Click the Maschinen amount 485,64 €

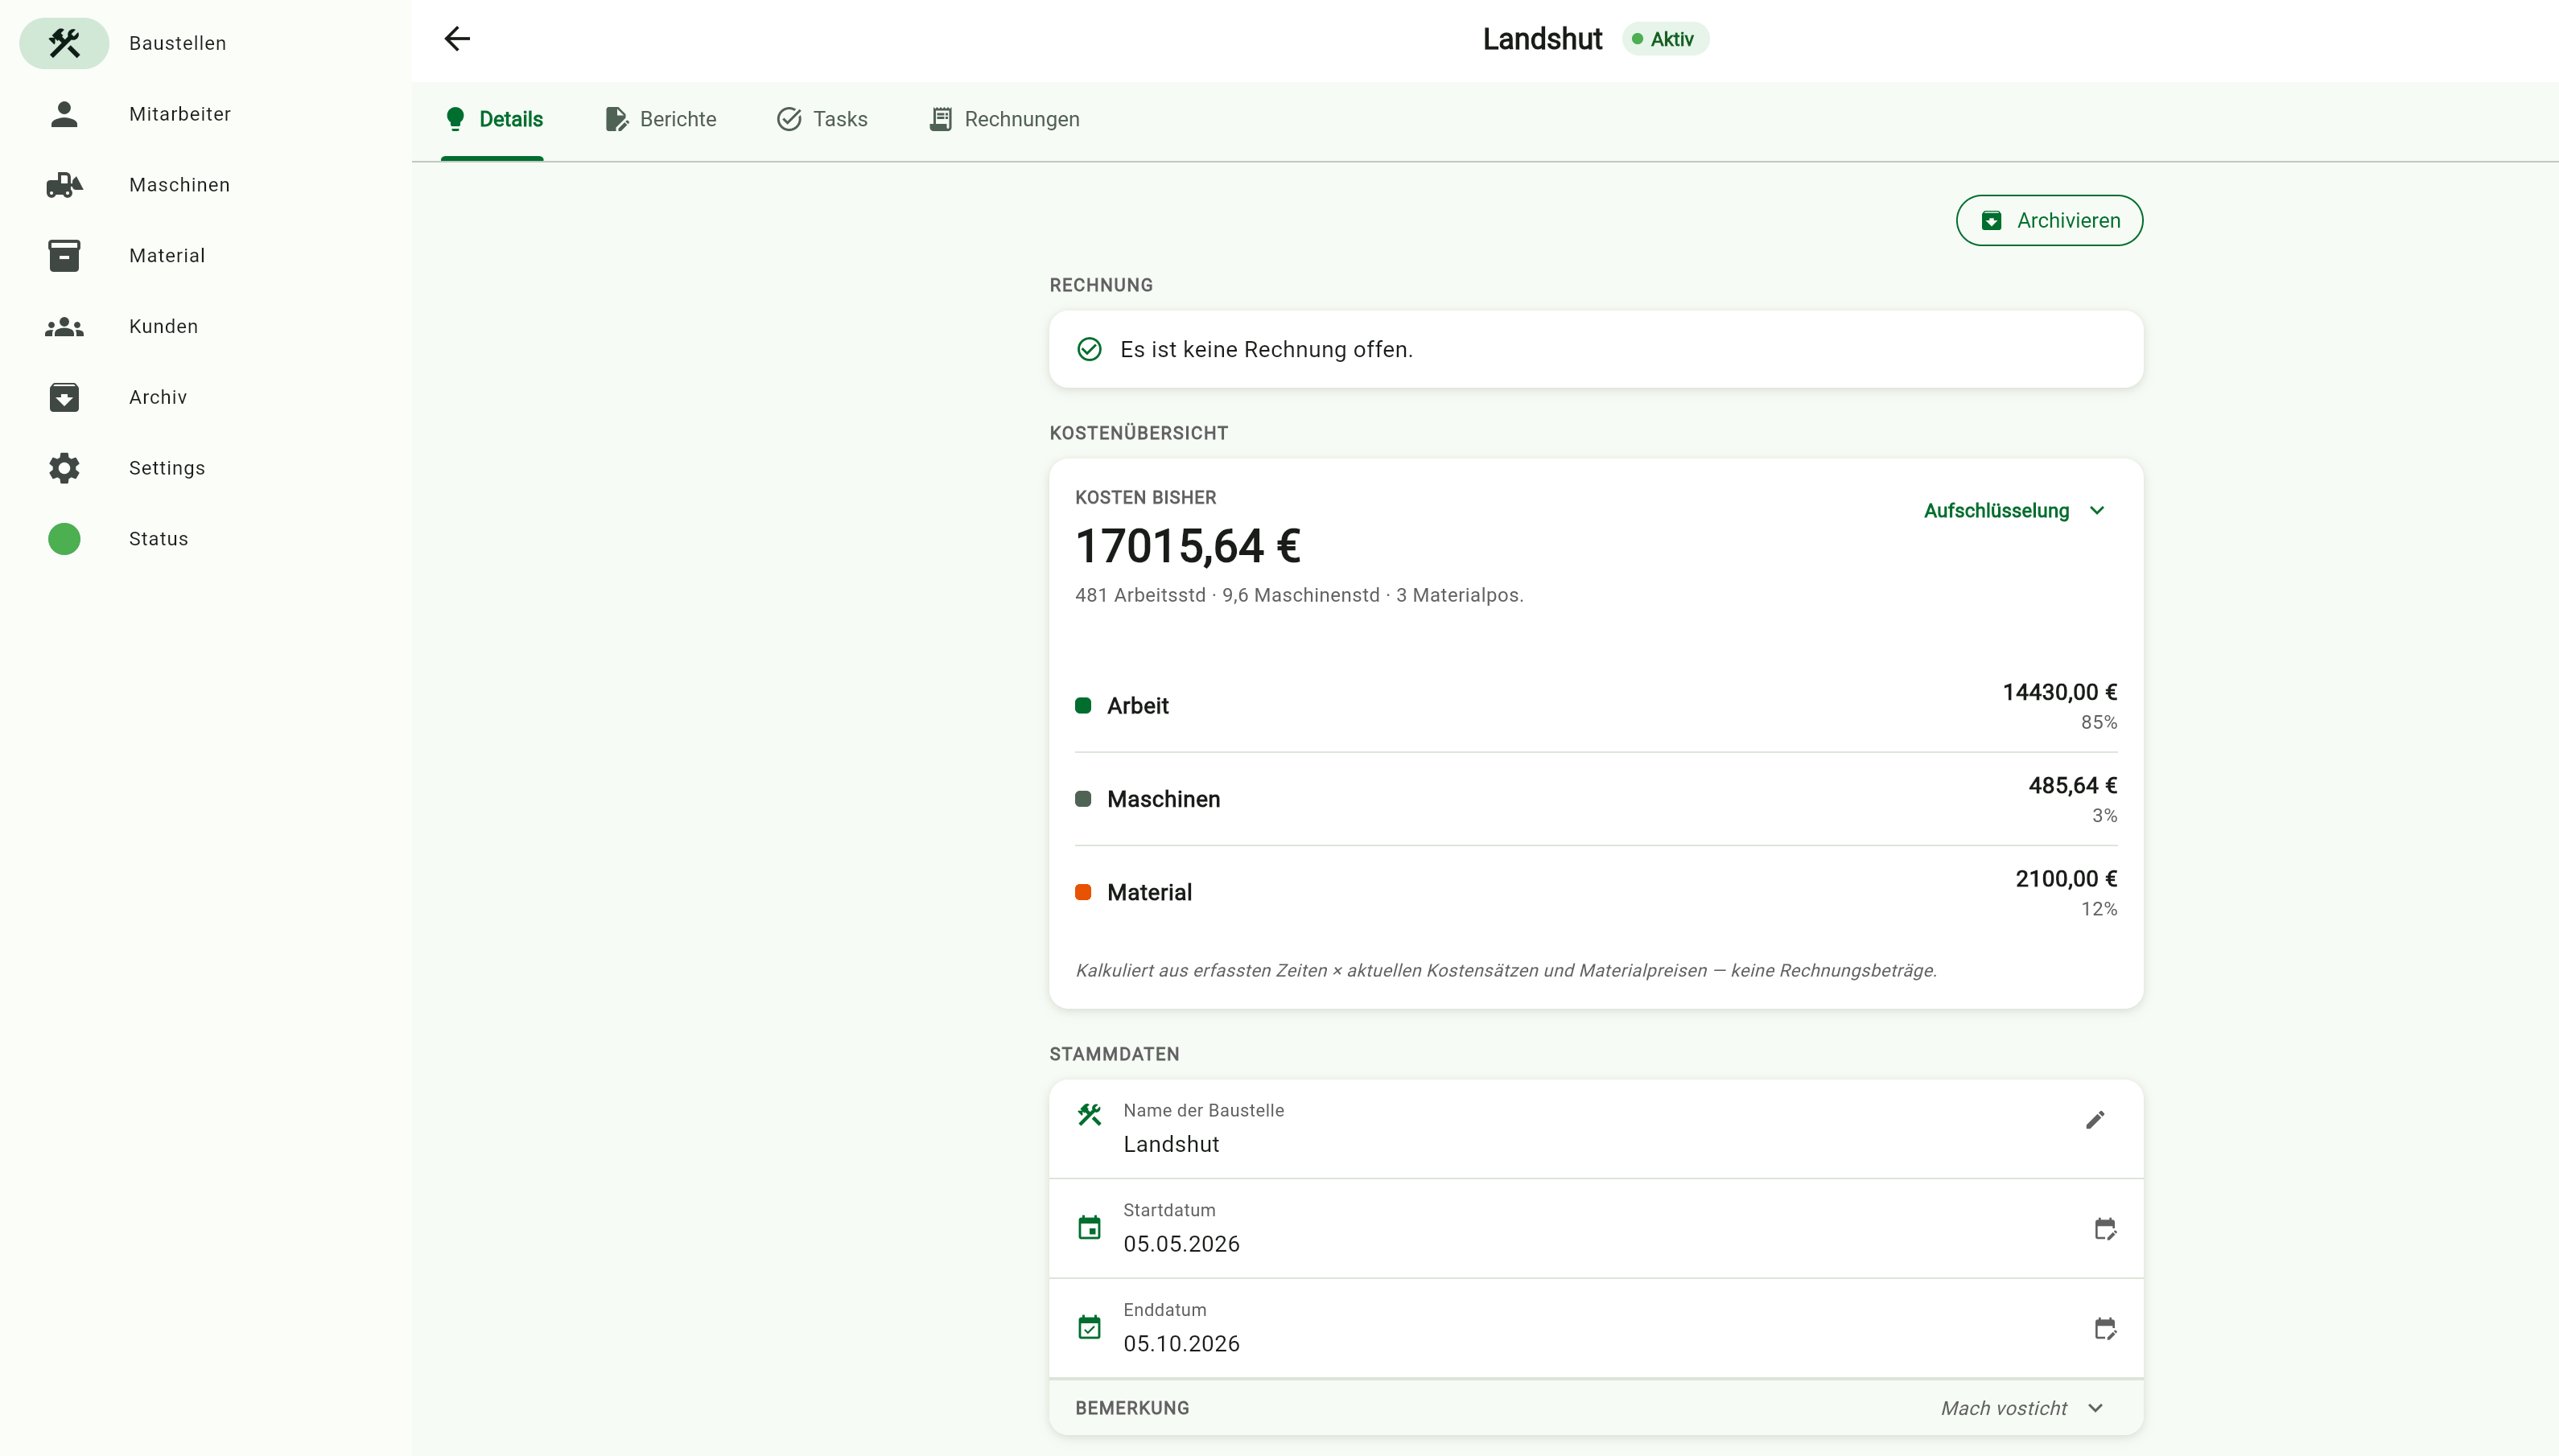[x=2072, y=786]
